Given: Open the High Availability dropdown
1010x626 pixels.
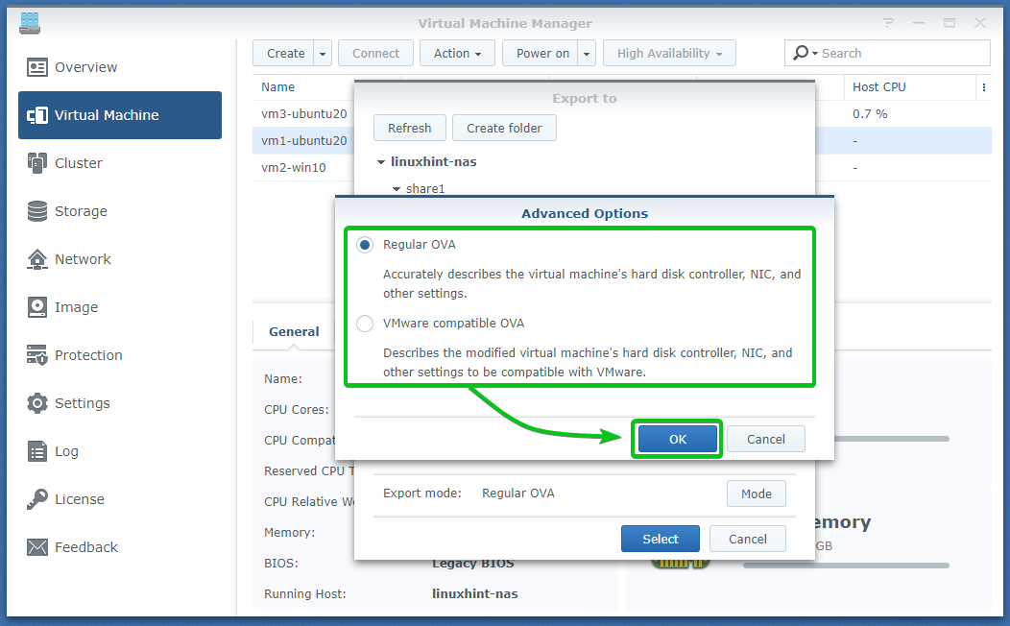Looking at the screenshot, I should tap(669, 54).
